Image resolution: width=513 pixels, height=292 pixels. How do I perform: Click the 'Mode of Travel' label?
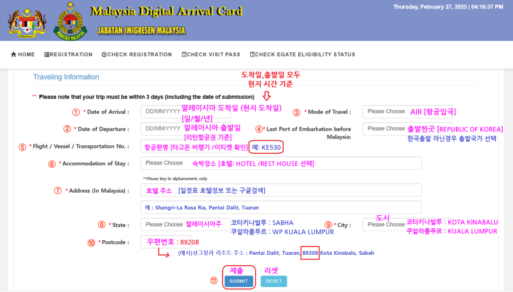(x=328, y=111)
